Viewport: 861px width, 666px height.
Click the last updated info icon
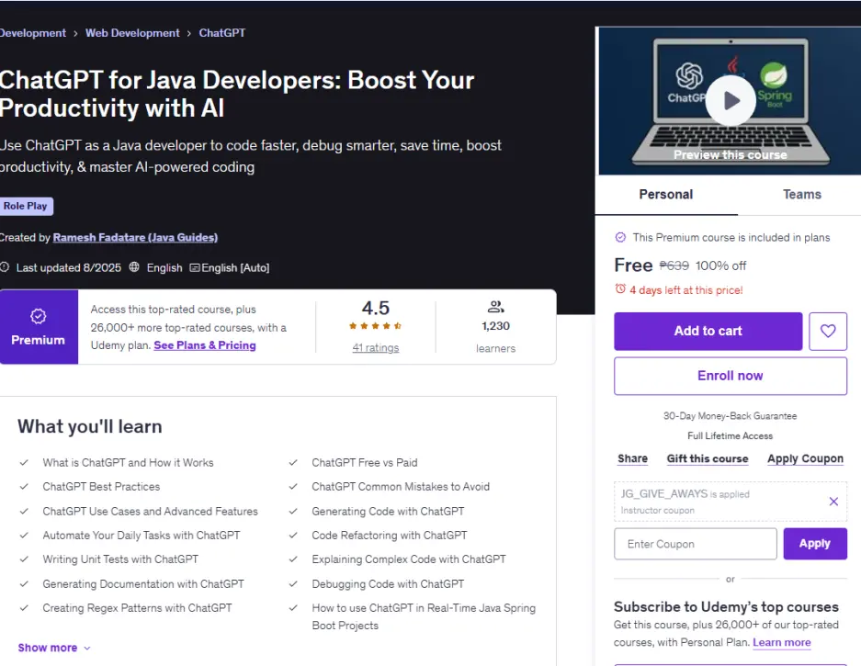coord(5,267)
